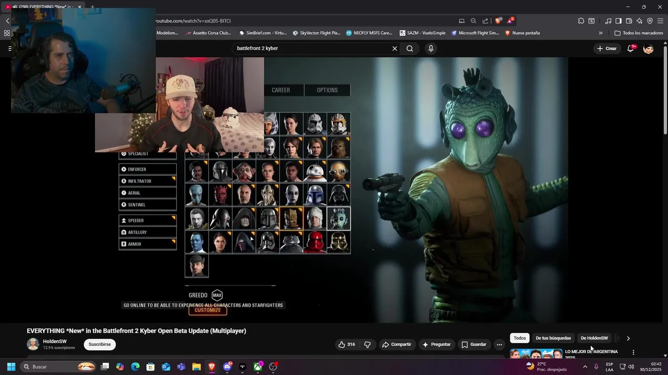
Task: Click the YouTube voice search microphone
Action: 431,48
